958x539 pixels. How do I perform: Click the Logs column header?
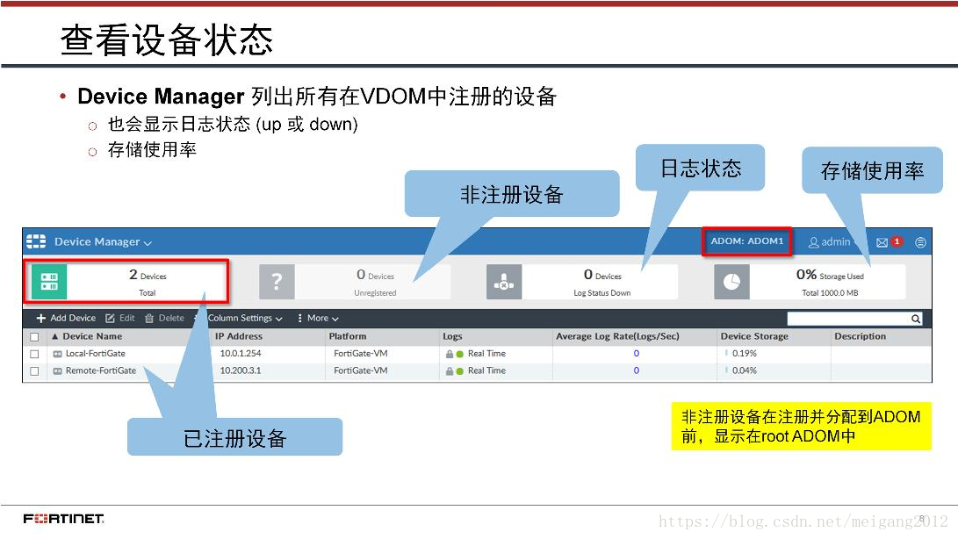click(x=452, y=336)
